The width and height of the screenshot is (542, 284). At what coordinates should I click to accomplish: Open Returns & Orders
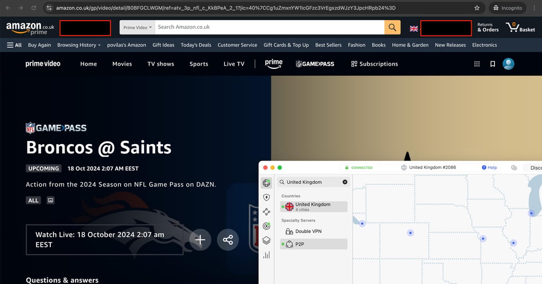487,28
